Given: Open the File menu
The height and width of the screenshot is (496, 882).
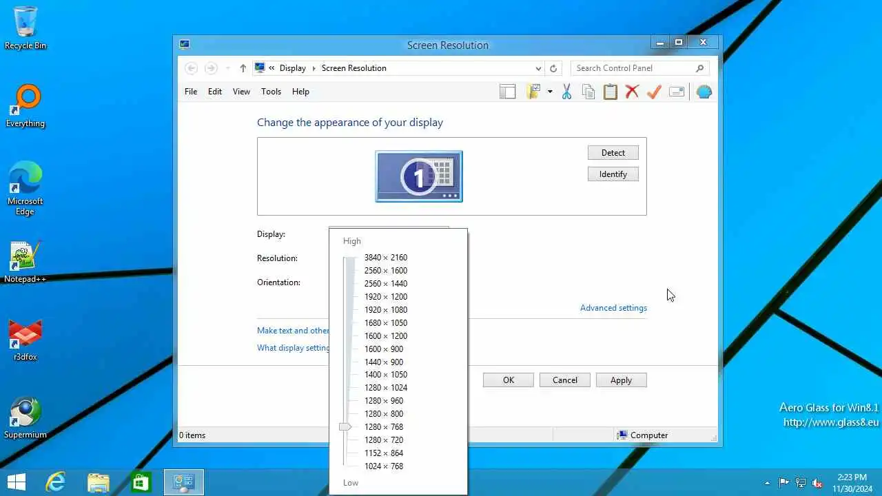Looking at the screenshot, I should (x=191, y=92).
